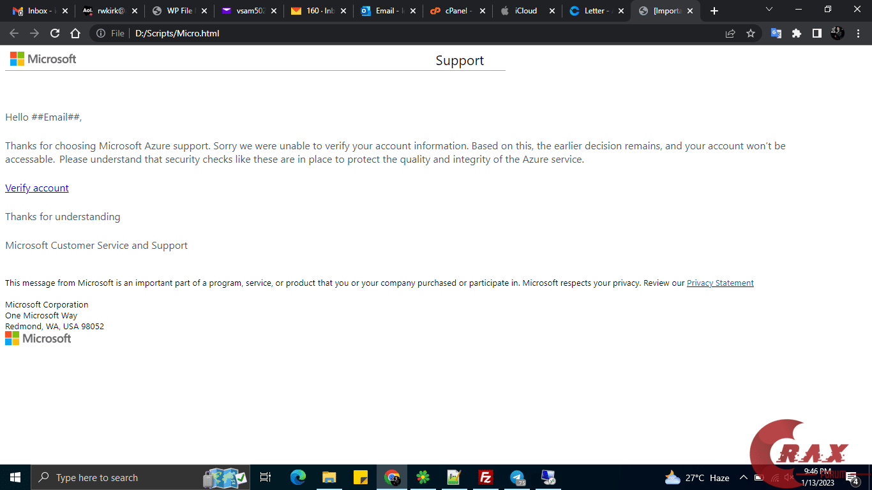
Task: Open the Privacy Statement link
Action: point(720,283)
